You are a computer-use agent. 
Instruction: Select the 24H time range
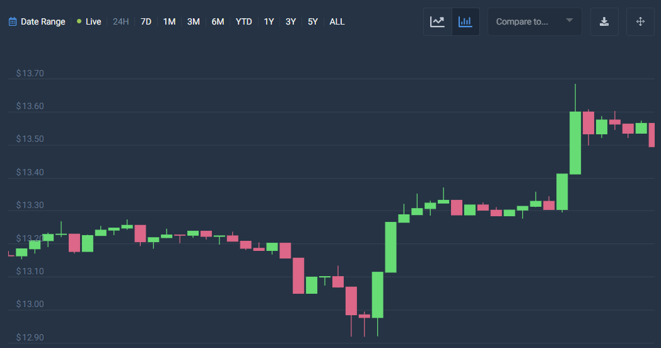click(x=120, y=21)
